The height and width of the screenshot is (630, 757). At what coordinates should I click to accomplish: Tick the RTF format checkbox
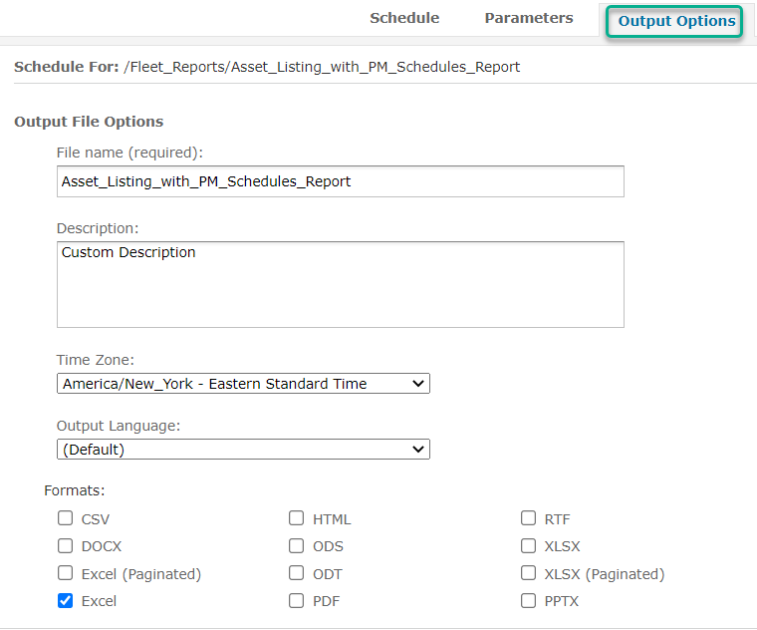point(529,518)
